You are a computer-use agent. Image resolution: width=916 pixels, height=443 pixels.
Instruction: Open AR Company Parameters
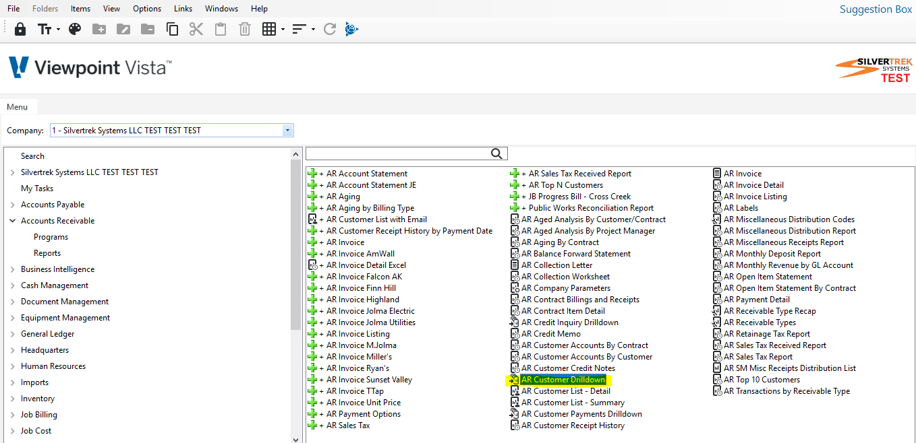[565, 288]
